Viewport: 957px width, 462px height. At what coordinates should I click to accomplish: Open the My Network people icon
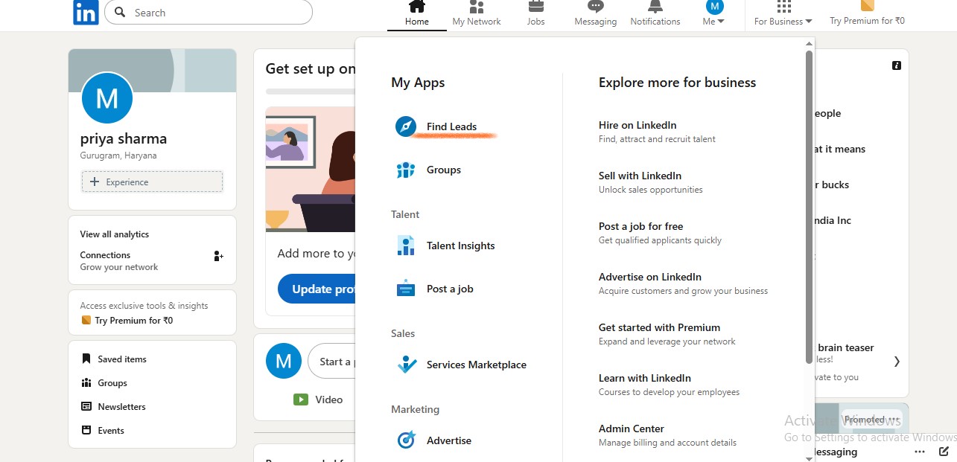[x=477, y=7]
